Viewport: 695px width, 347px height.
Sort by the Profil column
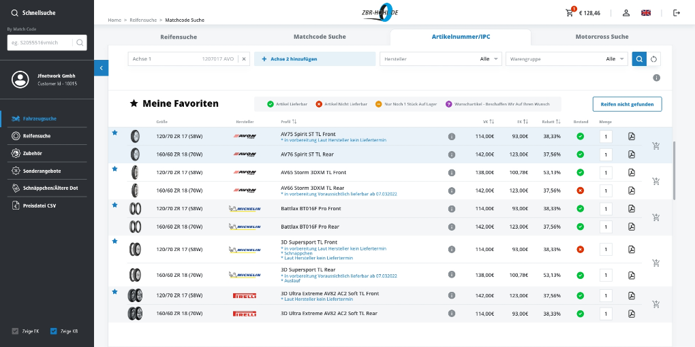pos(288,122)
